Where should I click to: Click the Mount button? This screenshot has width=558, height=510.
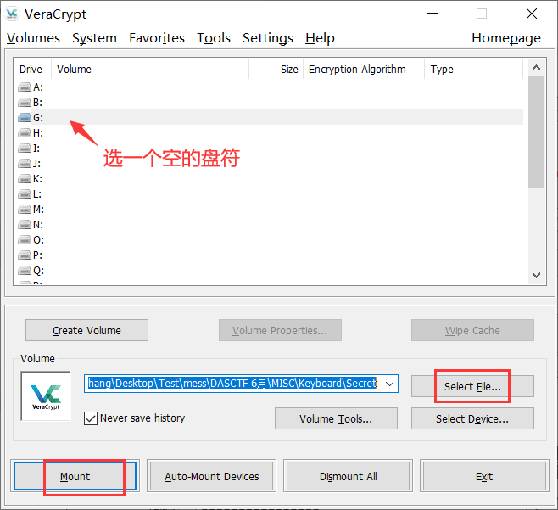pyautogui.click(x=75, y=476)
